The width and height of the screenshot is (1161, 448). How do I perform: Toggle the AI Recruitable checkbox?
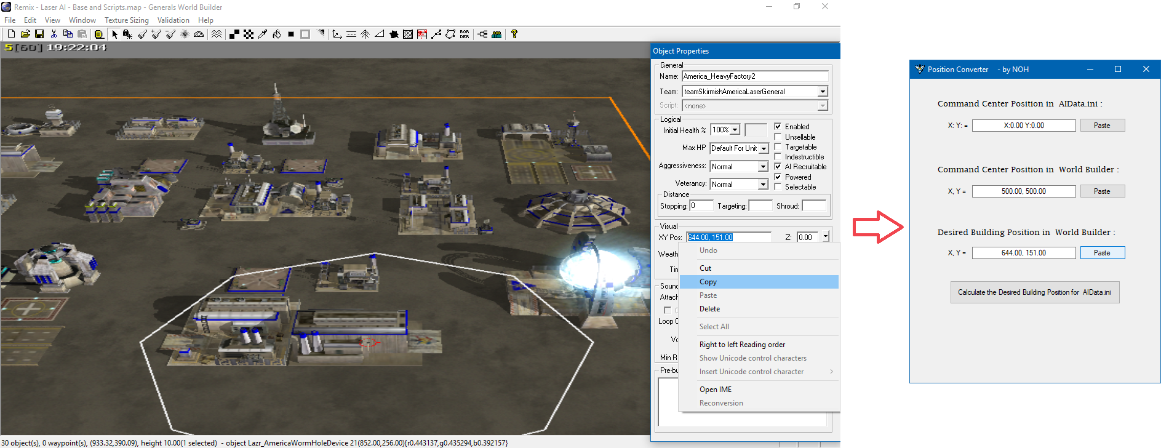pos(778,167)
